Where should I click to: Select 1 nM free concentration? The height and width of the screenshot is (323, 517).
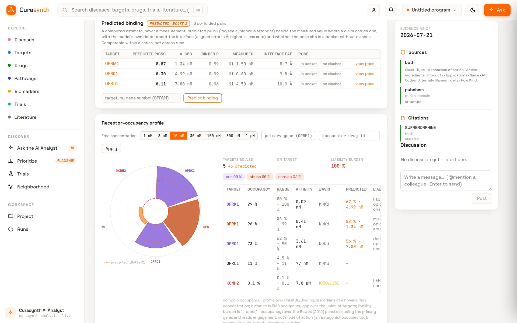point(148,136)
